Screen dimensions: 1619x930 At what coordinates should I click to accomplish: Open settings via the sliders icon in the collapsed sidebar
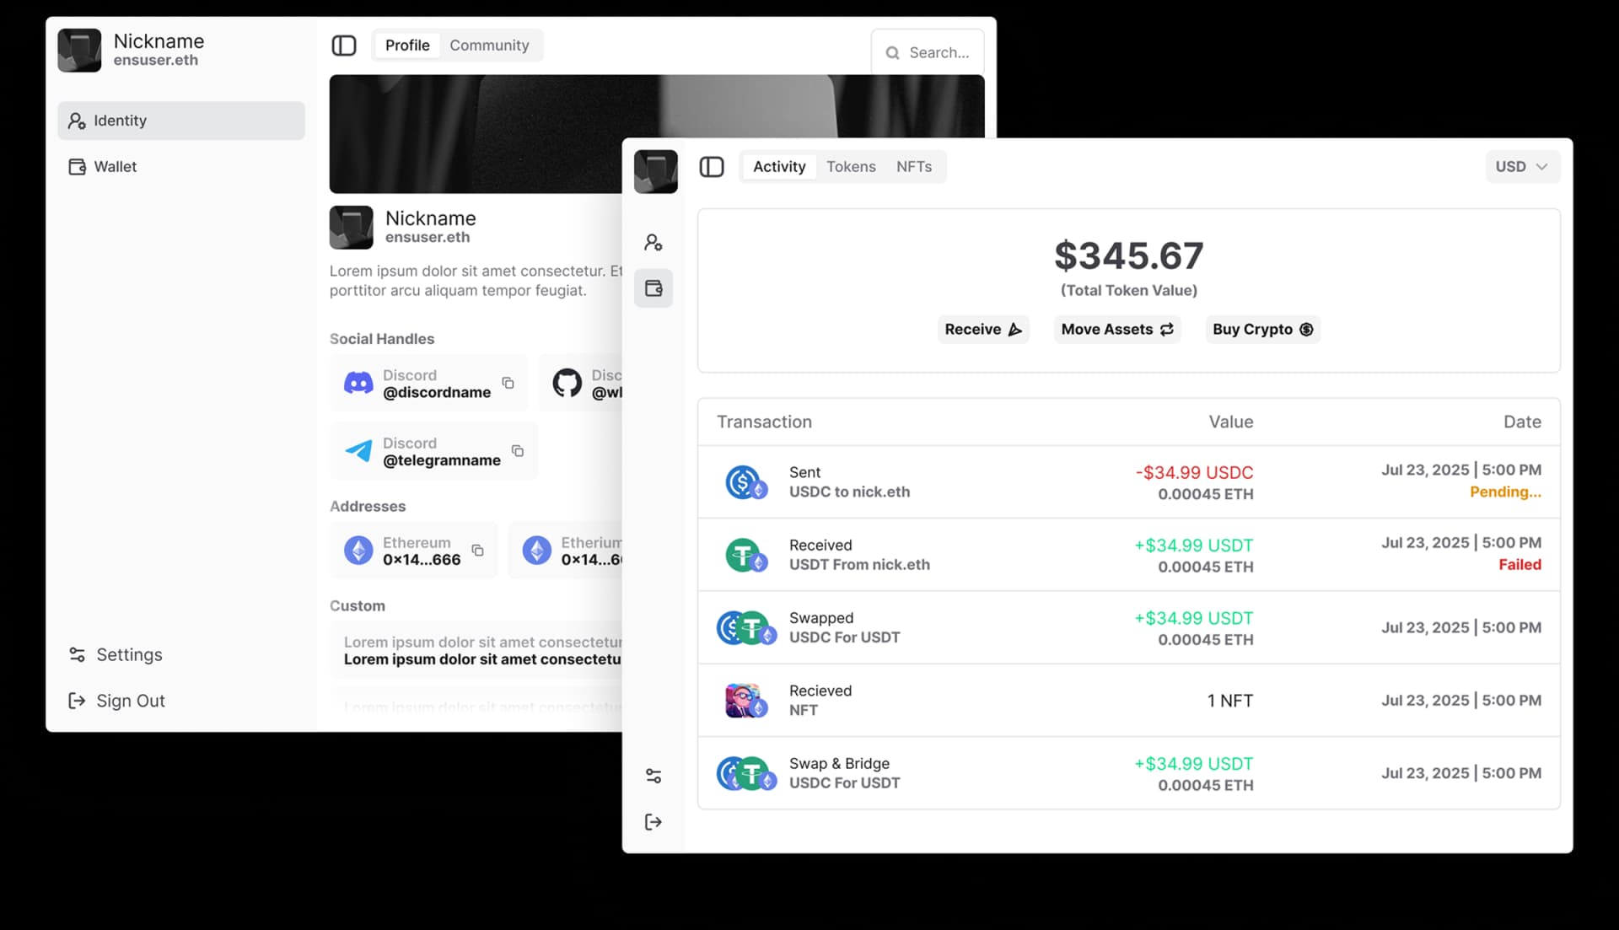pyautogui.click(x=654, y=776)
